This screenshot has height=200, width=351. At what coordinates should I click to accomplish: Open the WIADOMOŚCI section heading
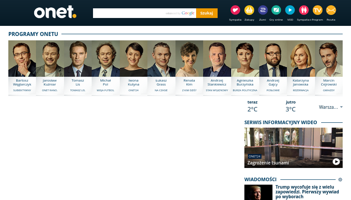pyautogui.click(x=260, y=179)
